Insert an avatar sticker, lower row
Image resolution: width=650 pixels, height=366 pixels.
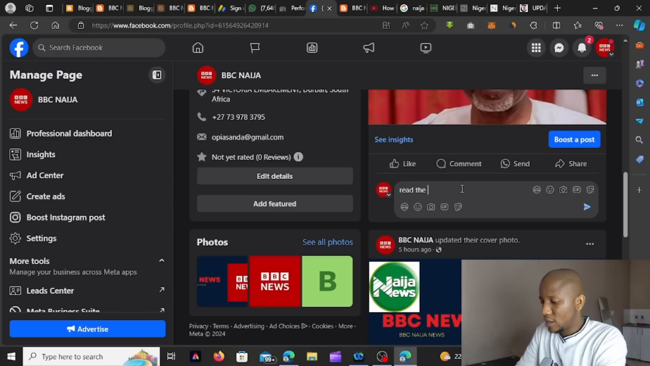point(404,207)
